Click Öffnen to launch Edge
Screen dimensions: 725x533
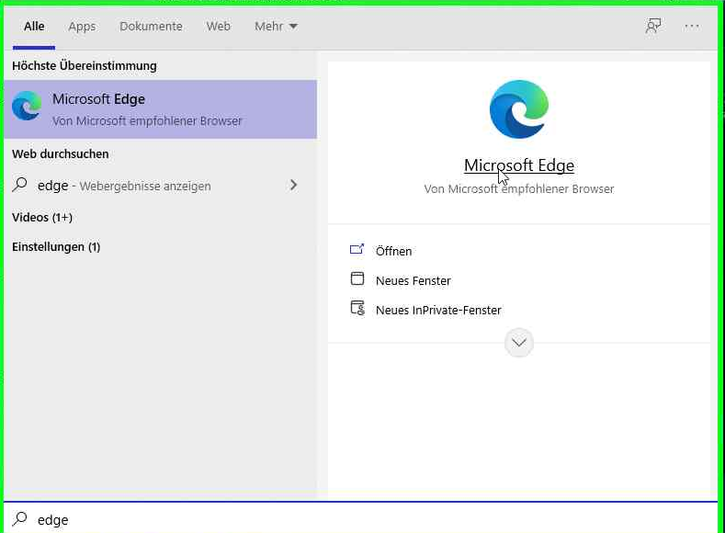click(393, 251)
